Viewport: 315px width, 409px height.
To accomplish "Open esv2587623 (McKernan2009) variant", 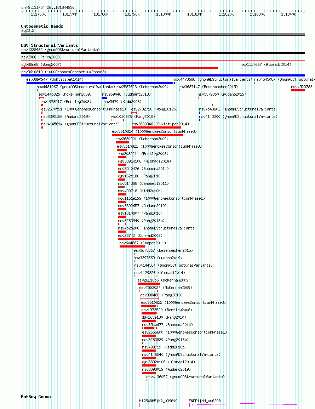I will (x=142, y=87).
